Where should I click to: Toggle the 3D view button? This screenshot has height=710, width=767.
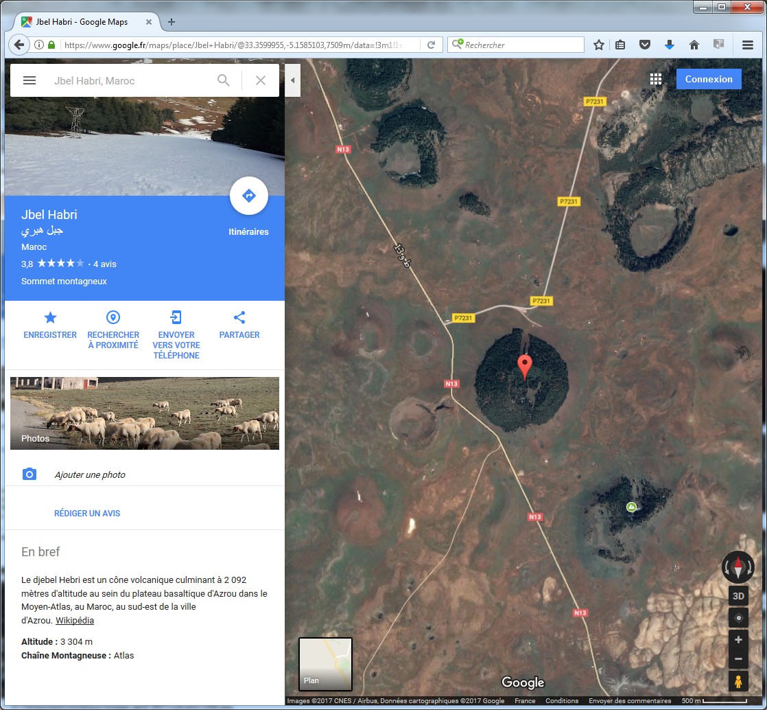point(738,596)
